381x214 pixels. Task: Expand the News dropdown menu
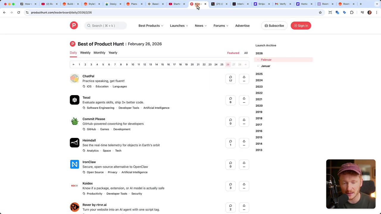(x=201, y=26)
